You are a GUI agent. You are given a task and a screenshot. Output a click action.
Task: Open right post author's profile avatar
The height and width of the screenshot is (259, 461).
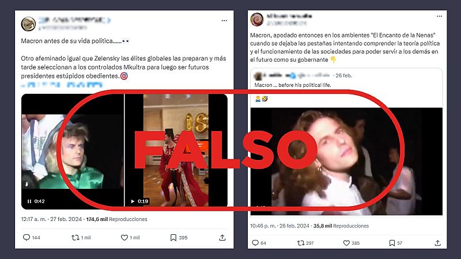click(256, 20)
